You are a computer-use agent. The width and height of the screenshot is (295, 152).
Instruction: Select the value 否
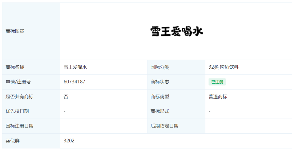point(66,97)
